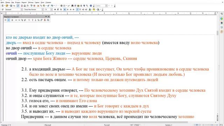
Task: Open the Вставка menu
Action: coord(18,2)
